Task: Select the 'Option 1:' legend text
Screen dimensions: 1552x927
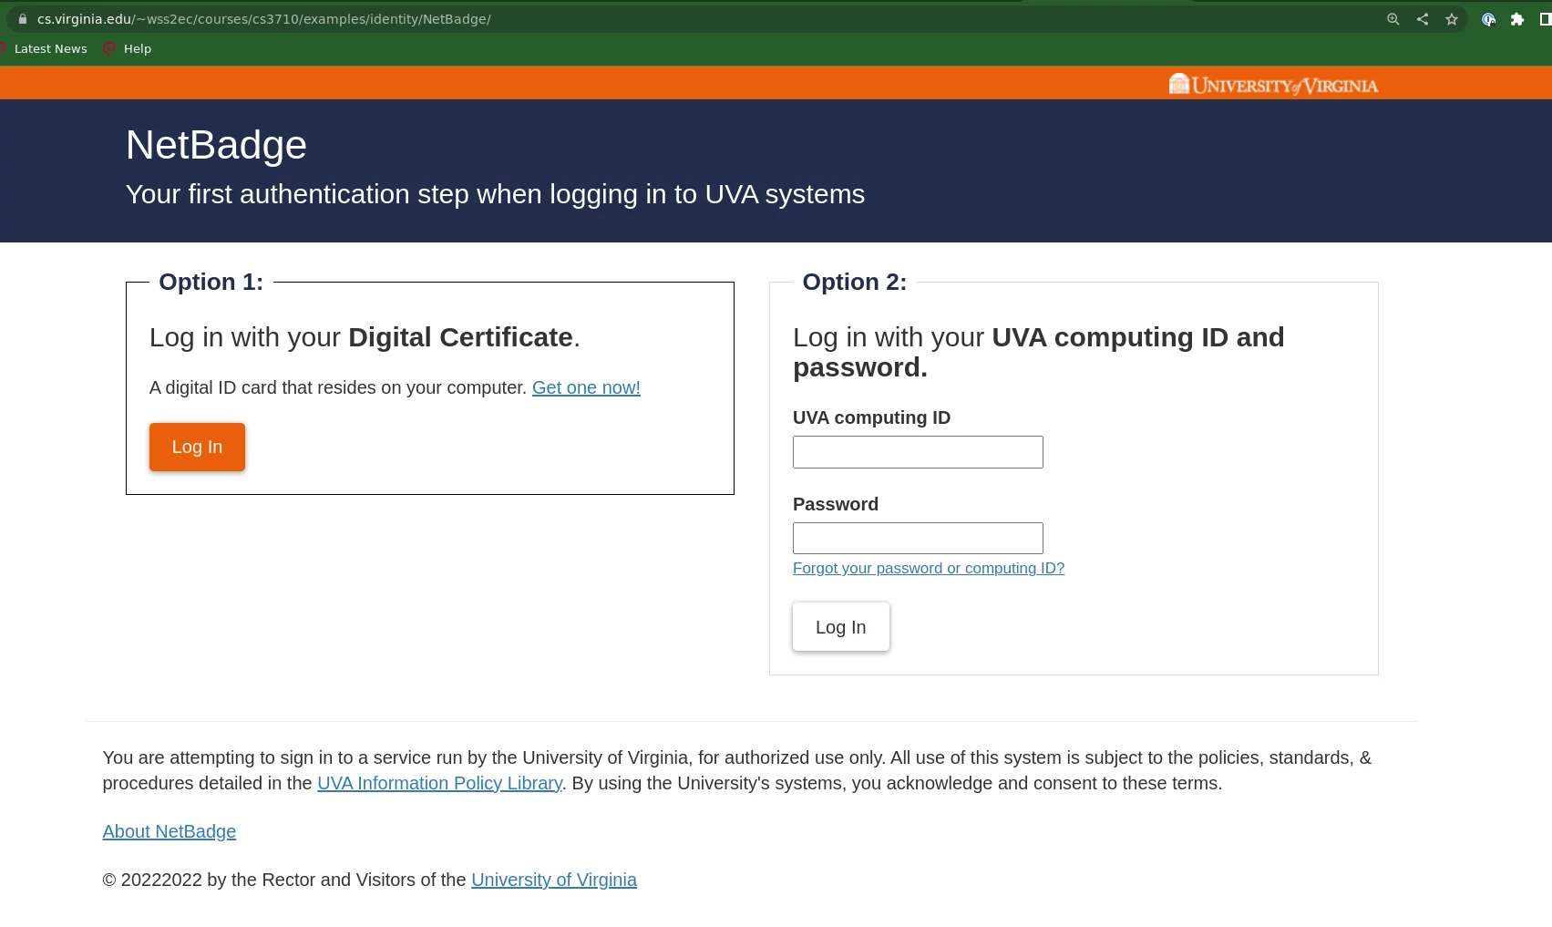Action: tap(211, 282)
